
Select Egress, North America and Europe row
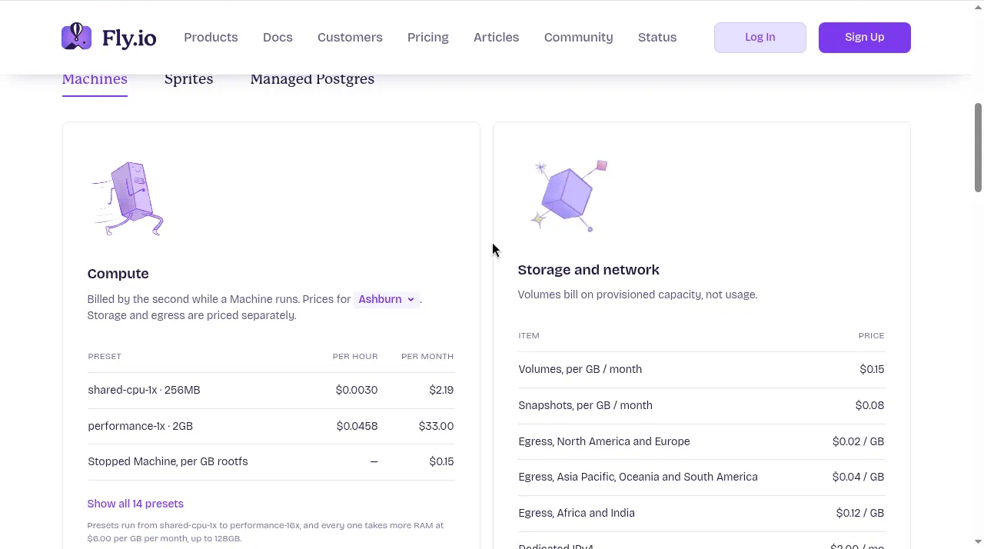coord(701,441)
